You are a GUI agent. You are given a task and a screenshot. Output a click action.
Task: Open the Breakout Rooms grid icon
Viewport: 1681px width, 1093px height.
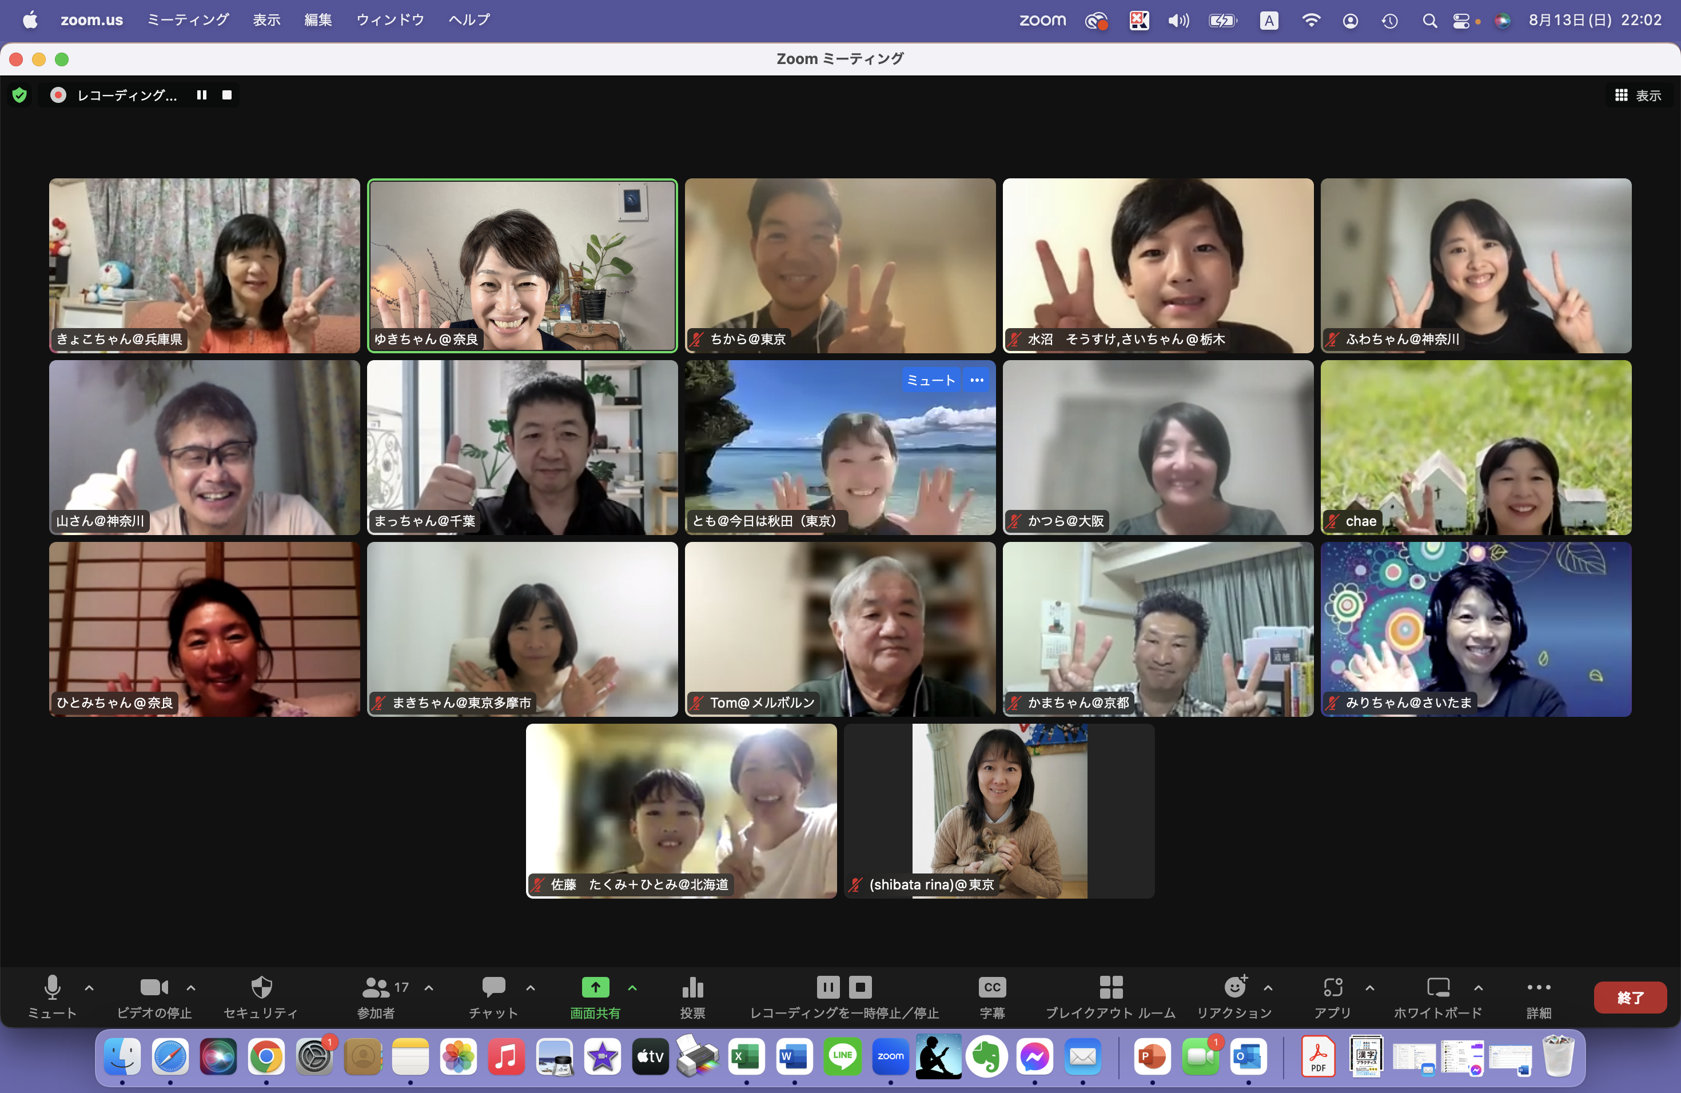[x=1110, y=987]
